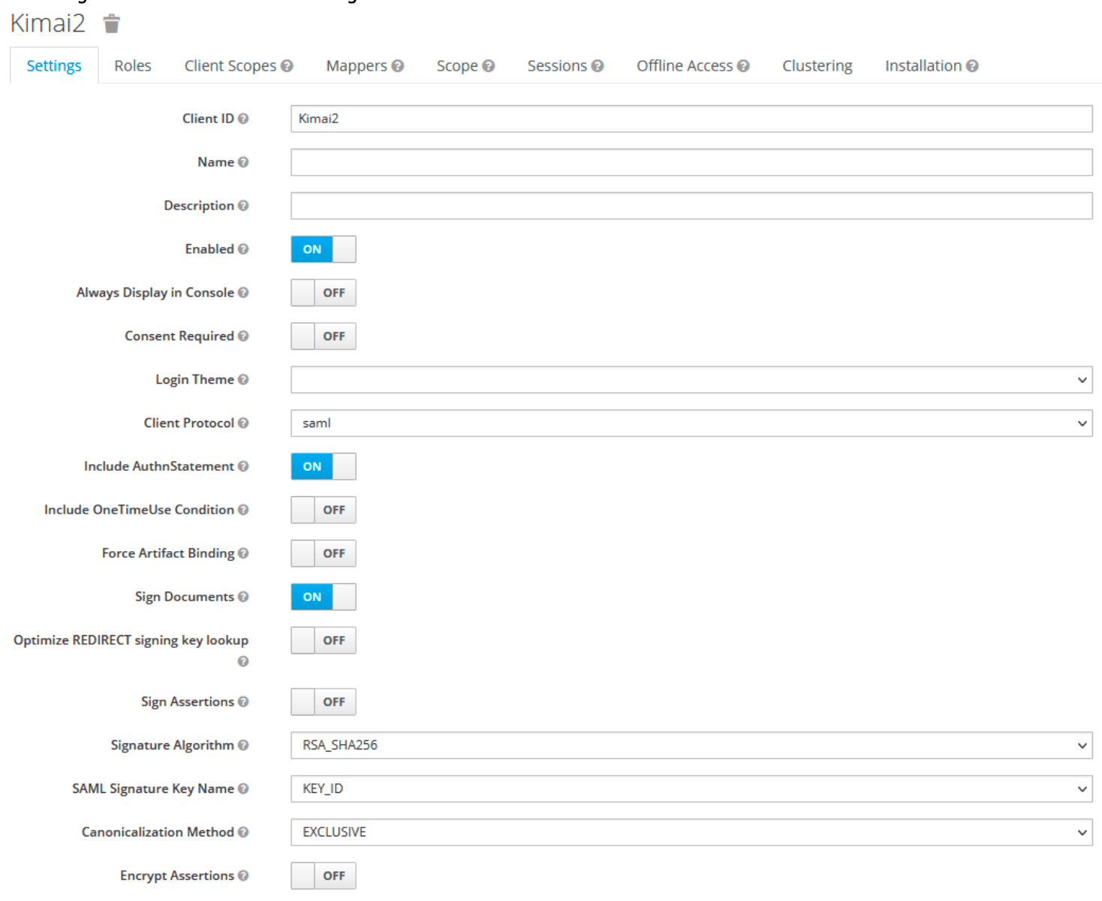
Task: Open the Login Theme dropdown
Action: 691,380
